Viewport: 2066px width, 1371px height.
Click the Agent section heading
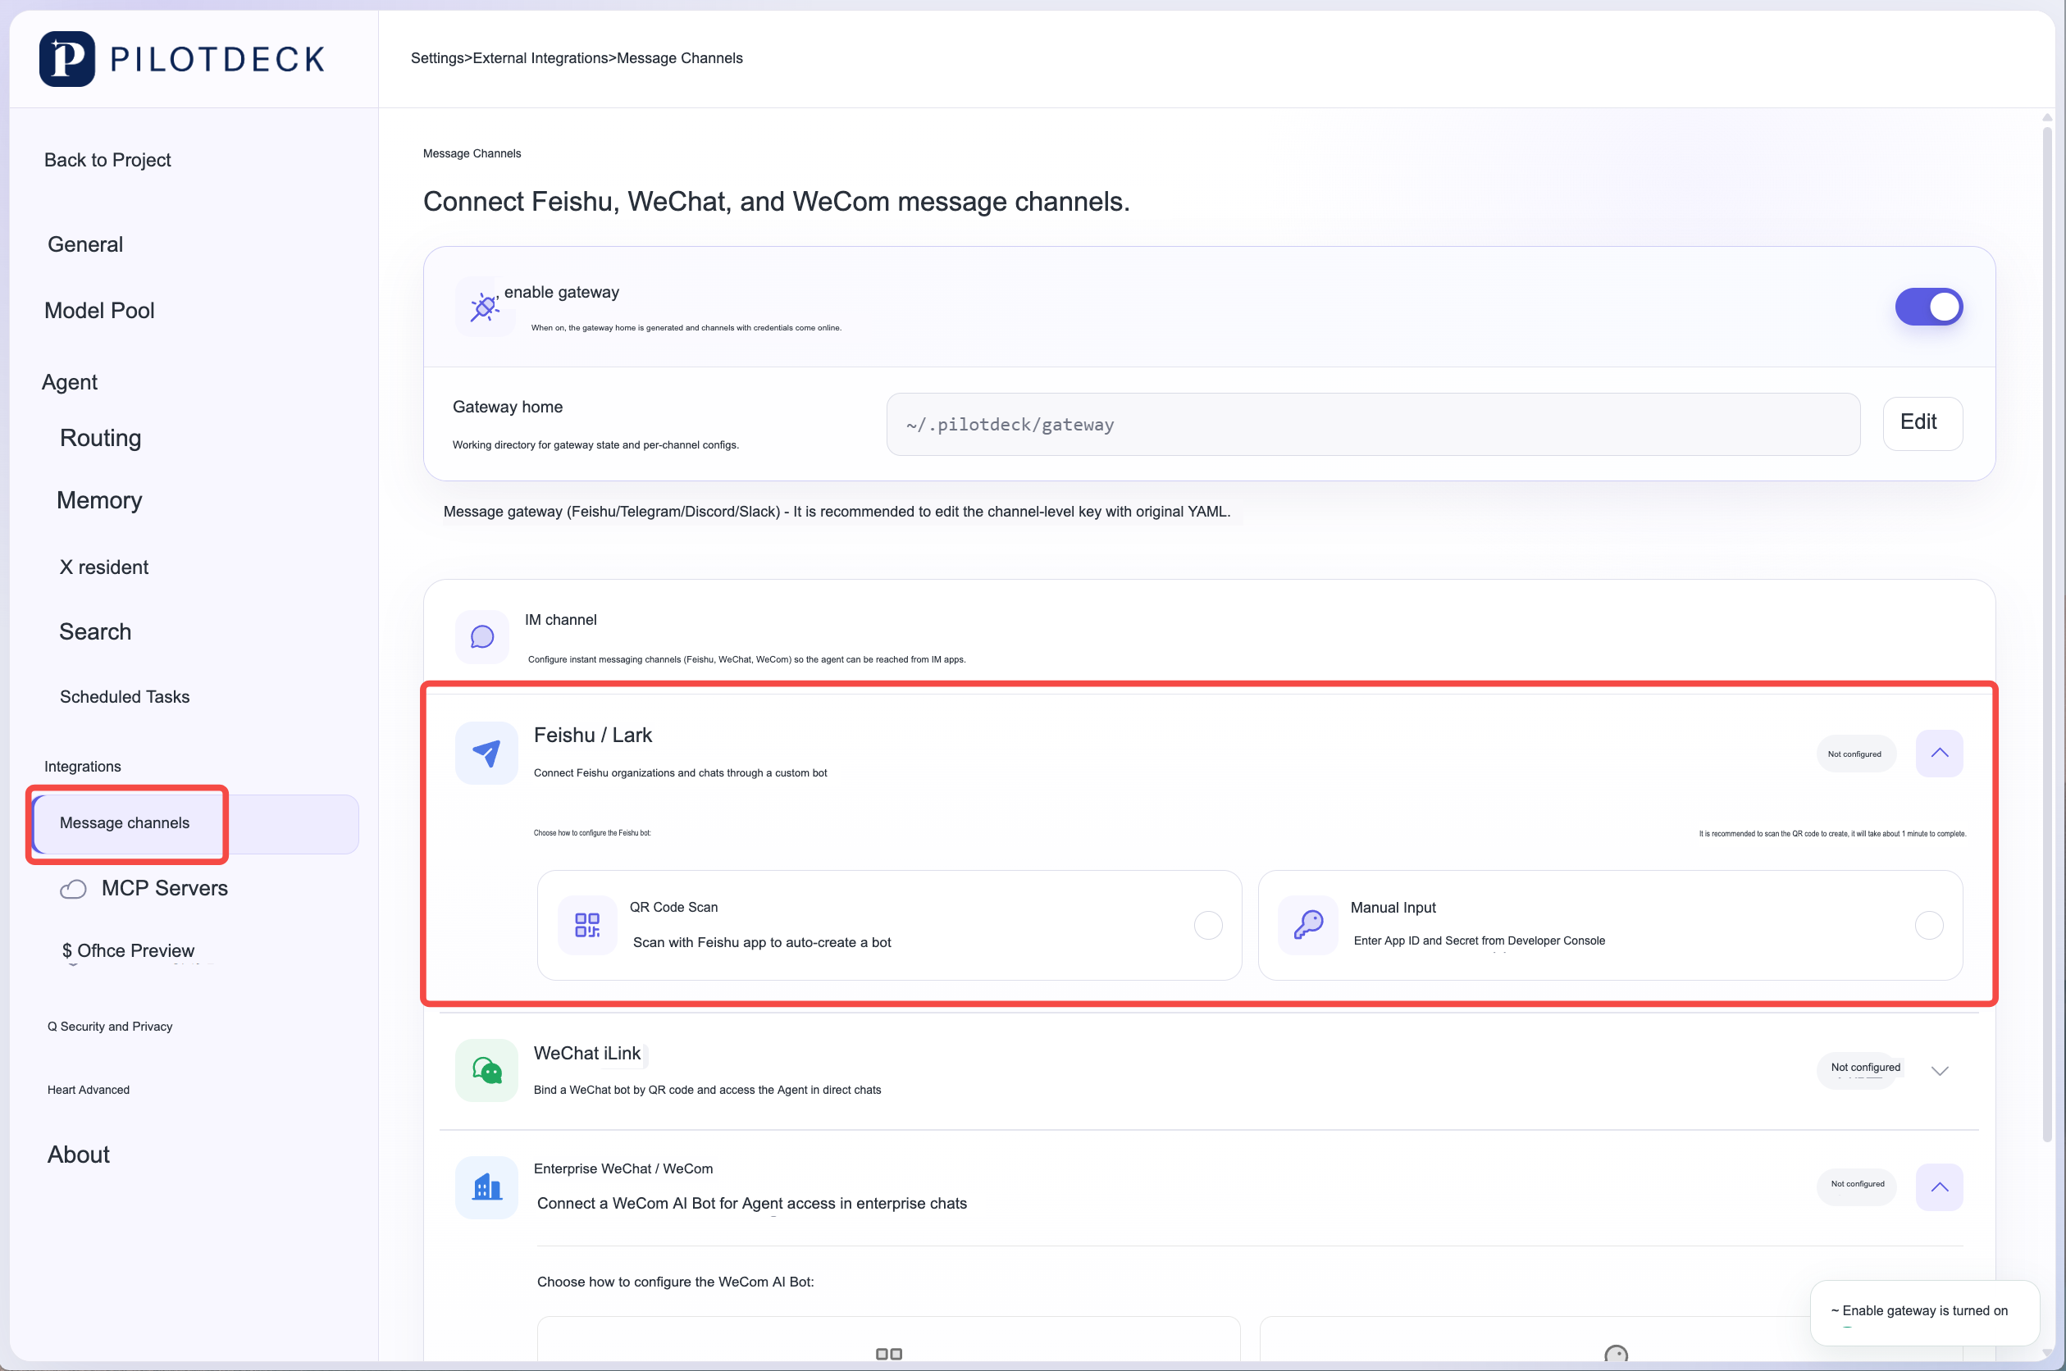coord(69,382)
